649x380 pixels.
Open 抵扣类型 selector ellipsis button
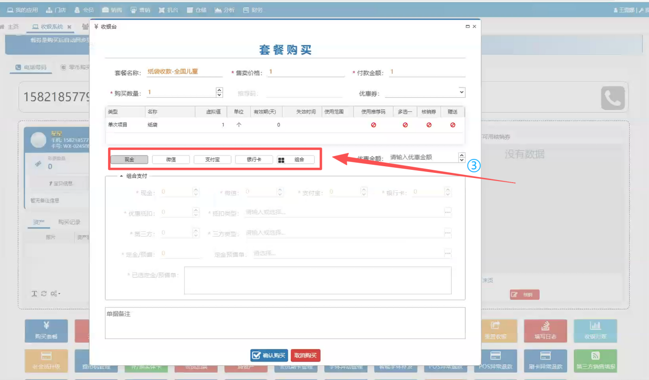tap(448, 212)
